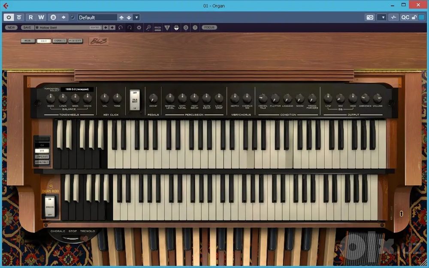Image resolution: width=429 pixels, height=268 pixels.
Task: Open the Q quality dropdown icon
Action: tap(186, 27)
